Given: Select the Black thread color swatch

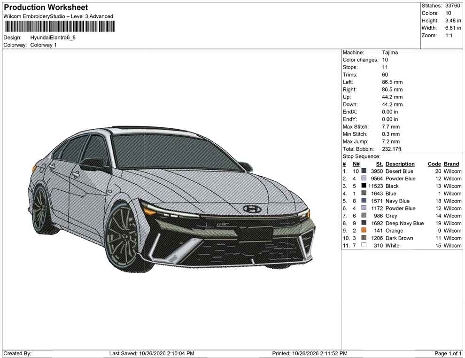Looking at the screenshot, I should pyautogui.click(x=364, y=186).
